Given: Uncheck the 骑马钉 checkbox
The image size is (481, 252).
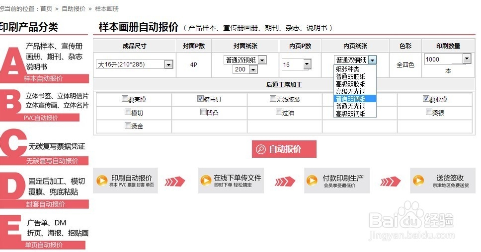Looking at the screenshot, I should [200, 99].
